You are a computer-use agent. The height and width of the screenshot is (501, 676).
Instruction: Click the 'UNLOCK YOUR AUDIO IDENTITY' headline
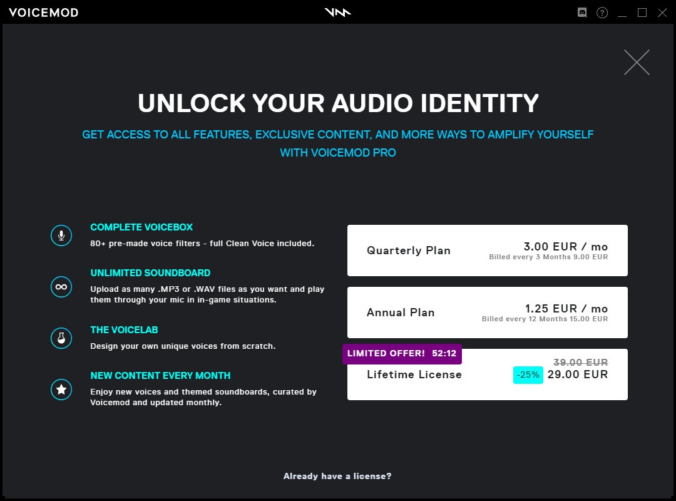(x=338, y=103)
